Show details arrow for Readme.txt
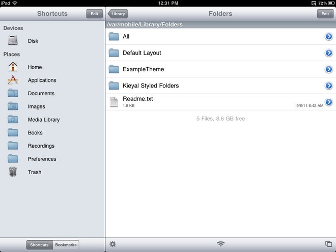The image size is (336, 252). pos(328,102)
